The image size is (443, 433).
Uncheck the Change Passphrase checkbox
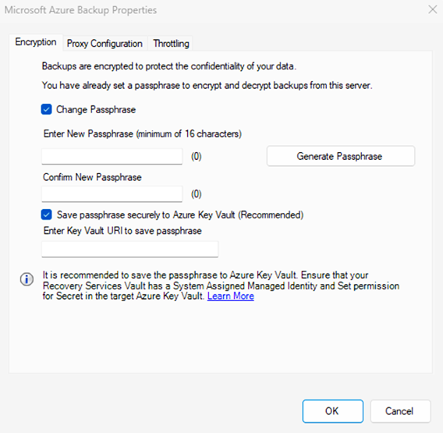point(46,109)
